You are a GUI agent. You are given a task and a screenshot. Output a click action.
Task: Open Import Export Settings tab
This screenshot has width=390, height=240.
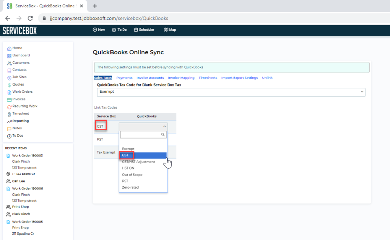240,78
